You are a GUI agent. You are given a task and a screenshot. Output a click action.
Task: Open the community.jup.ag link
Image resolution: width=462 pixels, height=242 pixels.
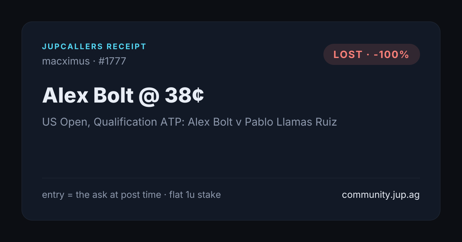coord(381,195)
